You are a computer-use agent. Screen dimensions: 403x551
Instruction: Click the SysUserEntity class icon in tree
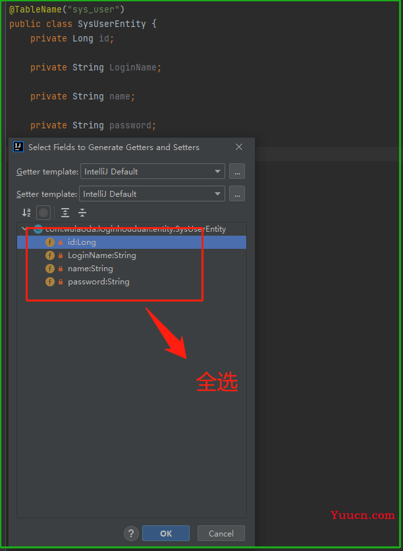38,229
